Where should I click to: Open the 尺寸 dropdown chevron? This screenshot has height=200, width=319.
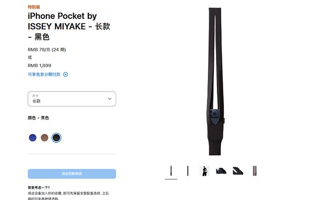coord(110,99)
